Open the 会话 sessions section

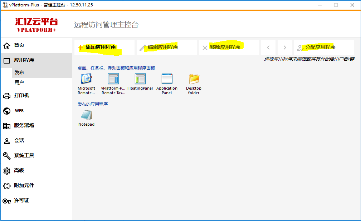19,141
